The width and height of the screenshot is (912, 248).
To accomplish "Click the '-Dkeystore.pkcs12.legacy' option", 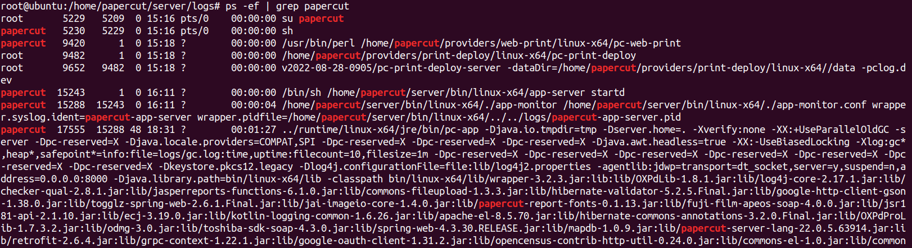I will [x=225, y=167].
